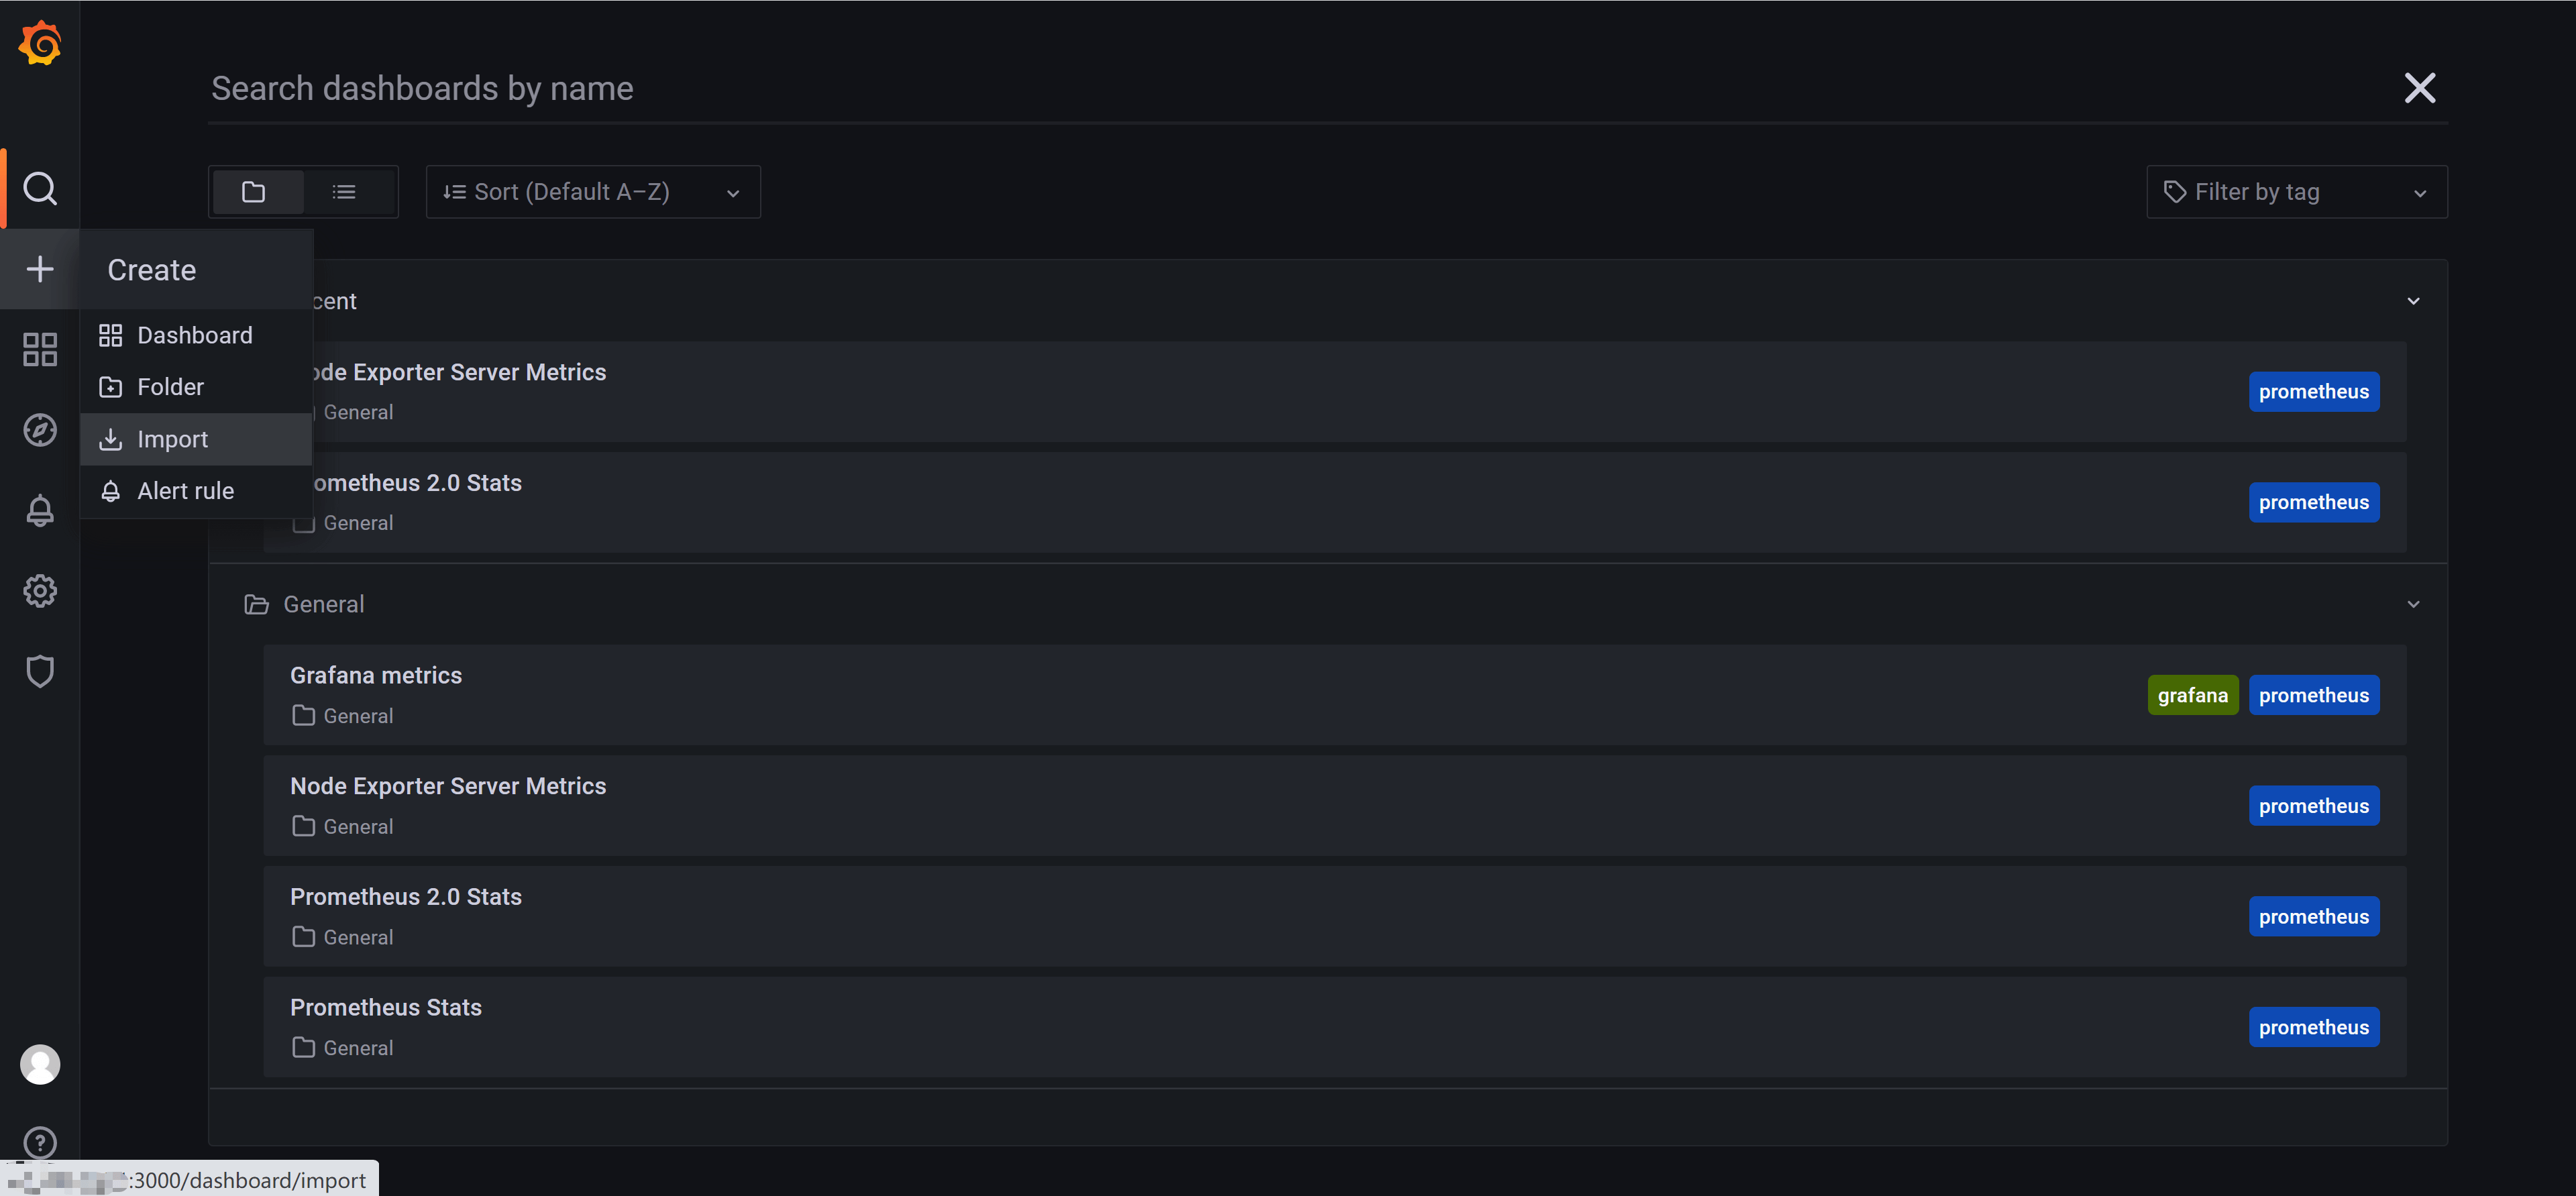Open the search magnifier in sidebar
This screenshot has width=2576, height=1196.
pyautogui.click(x=40, y=188)
